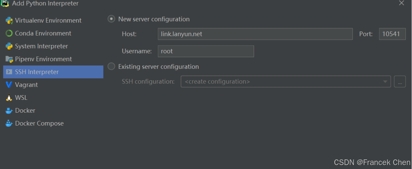Screen dimensions: 412x169
Task: Focus the Host field with link.lanyun.net
Action: coord(255,34)
